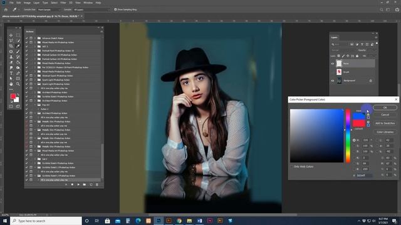Delete action with the trash icon
This screenshot has width=401, height=225.
[x=97, y=184]
